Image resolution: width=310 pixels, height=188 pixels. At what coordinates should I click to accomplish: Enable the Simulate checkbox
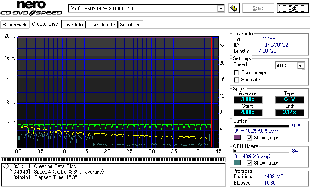[236, 80]
